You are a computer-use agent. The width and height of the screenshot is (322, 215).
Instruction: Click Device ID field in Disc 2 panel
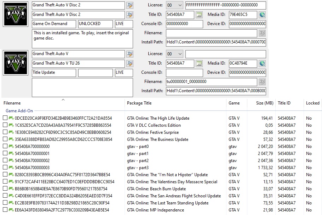pos(247,24)
